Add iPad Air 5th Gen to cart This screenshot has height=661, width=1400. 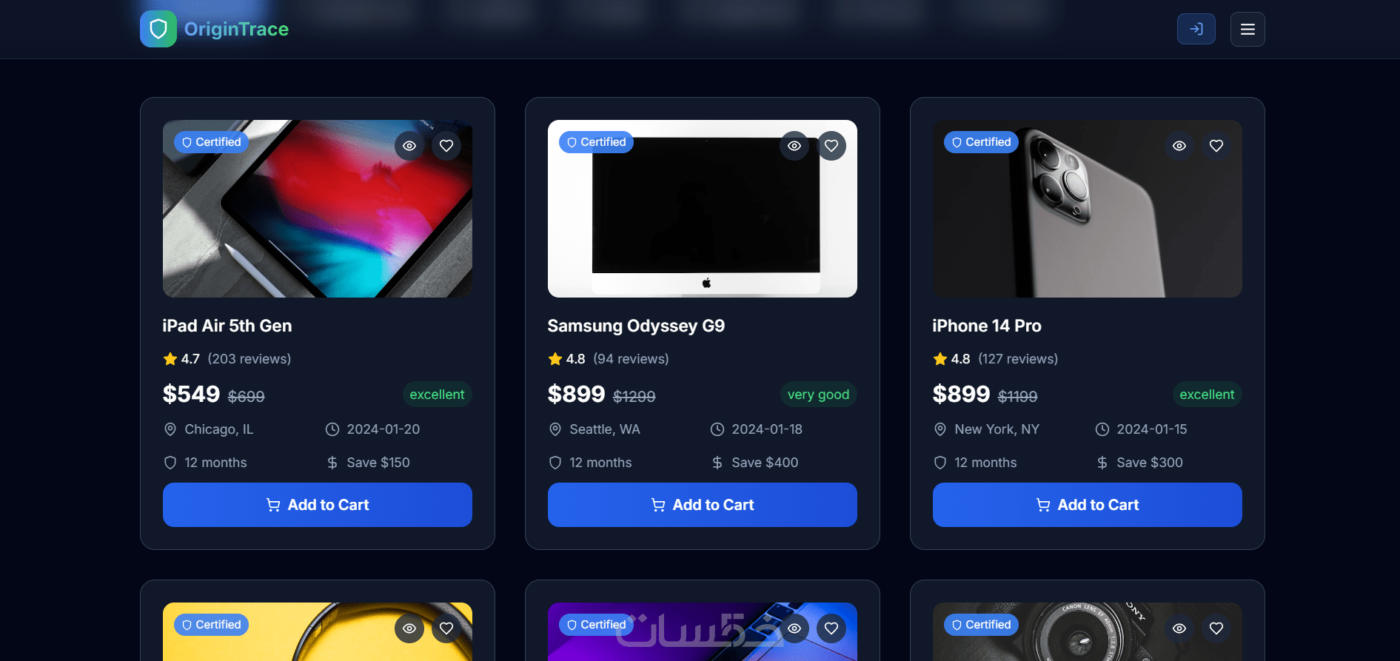point(318,505)
